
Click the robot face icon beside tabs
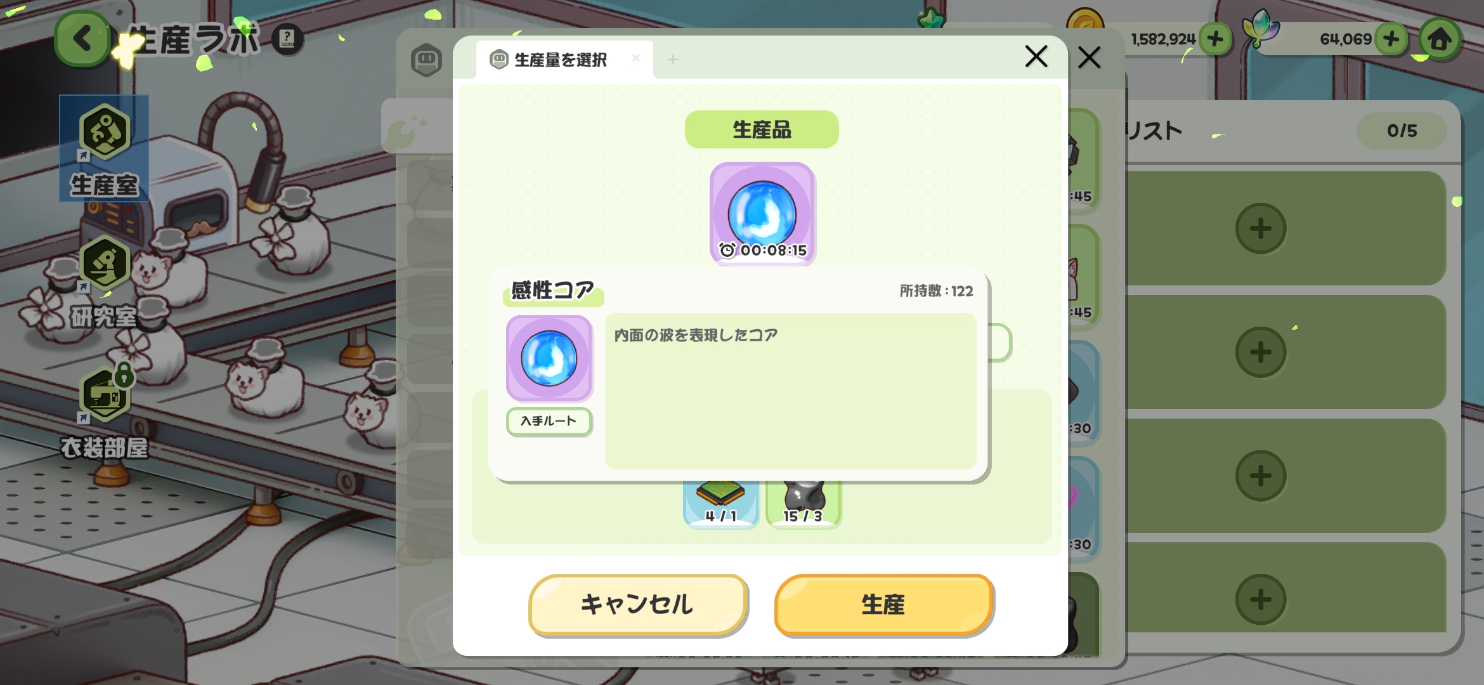click(426, 60)
